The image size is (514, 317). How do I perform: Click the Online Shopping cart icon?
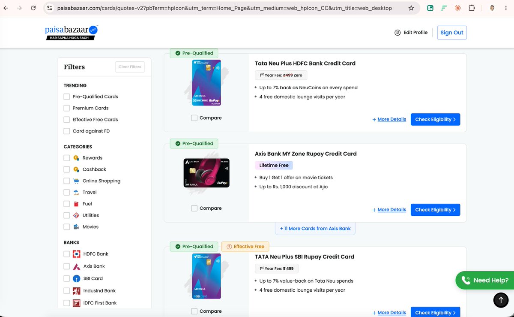[76, 181]
